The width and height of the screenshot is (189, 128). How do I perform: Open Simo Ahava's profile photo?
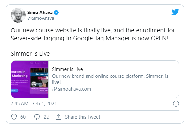point(18,15)
